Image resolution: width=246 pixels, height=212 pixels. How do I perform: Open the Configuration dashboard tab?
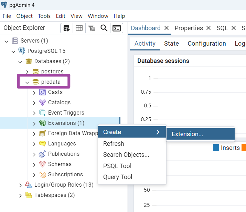tap(207, 44)
